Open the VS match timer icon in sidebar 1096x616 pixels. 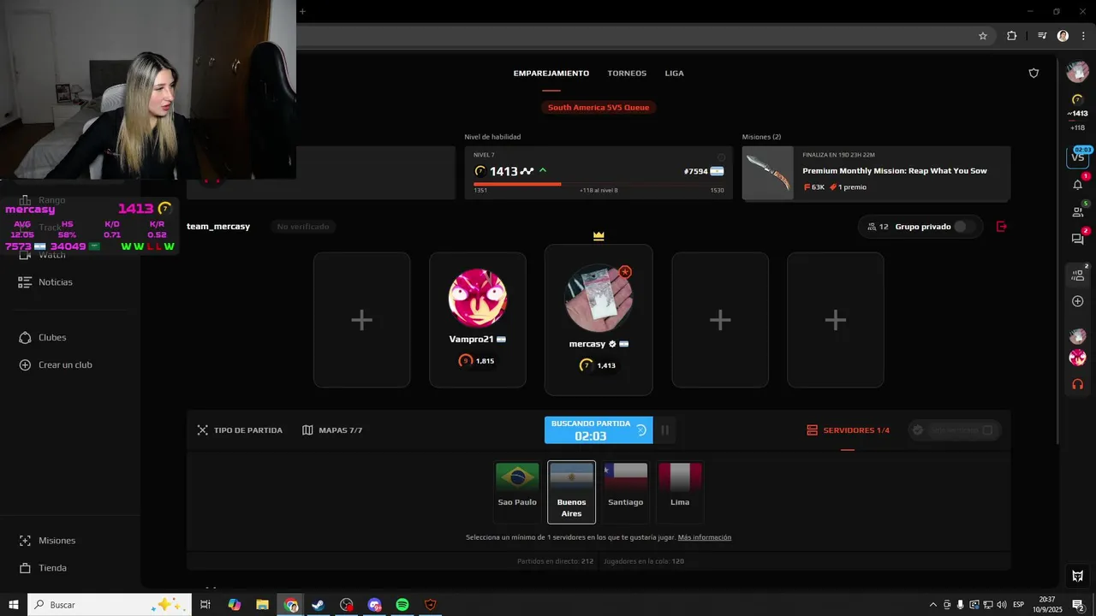(1078, 157)
